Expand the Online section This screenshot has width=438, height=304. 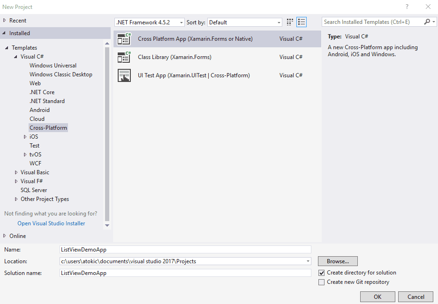pyautogui.click(x=5, y=236)
